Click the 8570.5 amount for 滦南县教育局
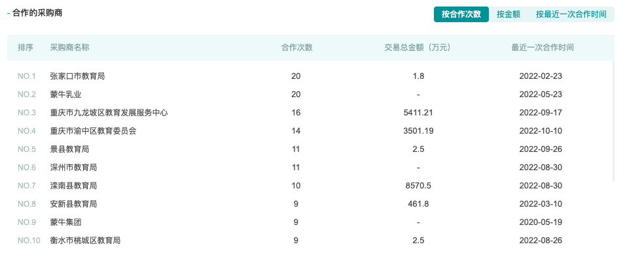The image size is (625, 253). [418, 185]
